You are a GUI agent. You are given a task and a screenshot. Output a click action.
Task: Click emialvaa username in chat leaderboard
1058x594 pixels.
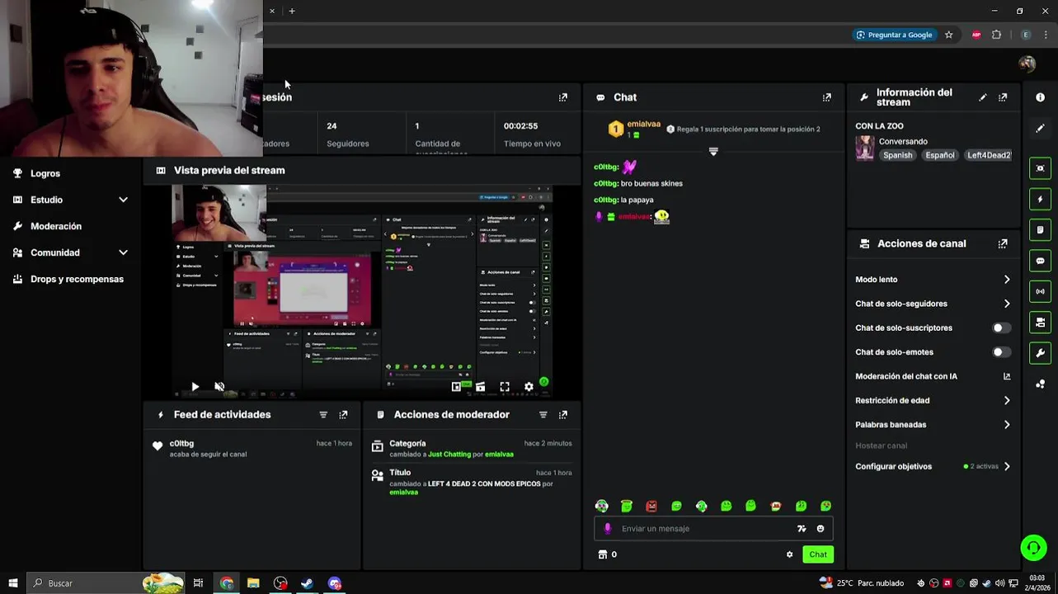pyautogui.click(x=643, y=124)
